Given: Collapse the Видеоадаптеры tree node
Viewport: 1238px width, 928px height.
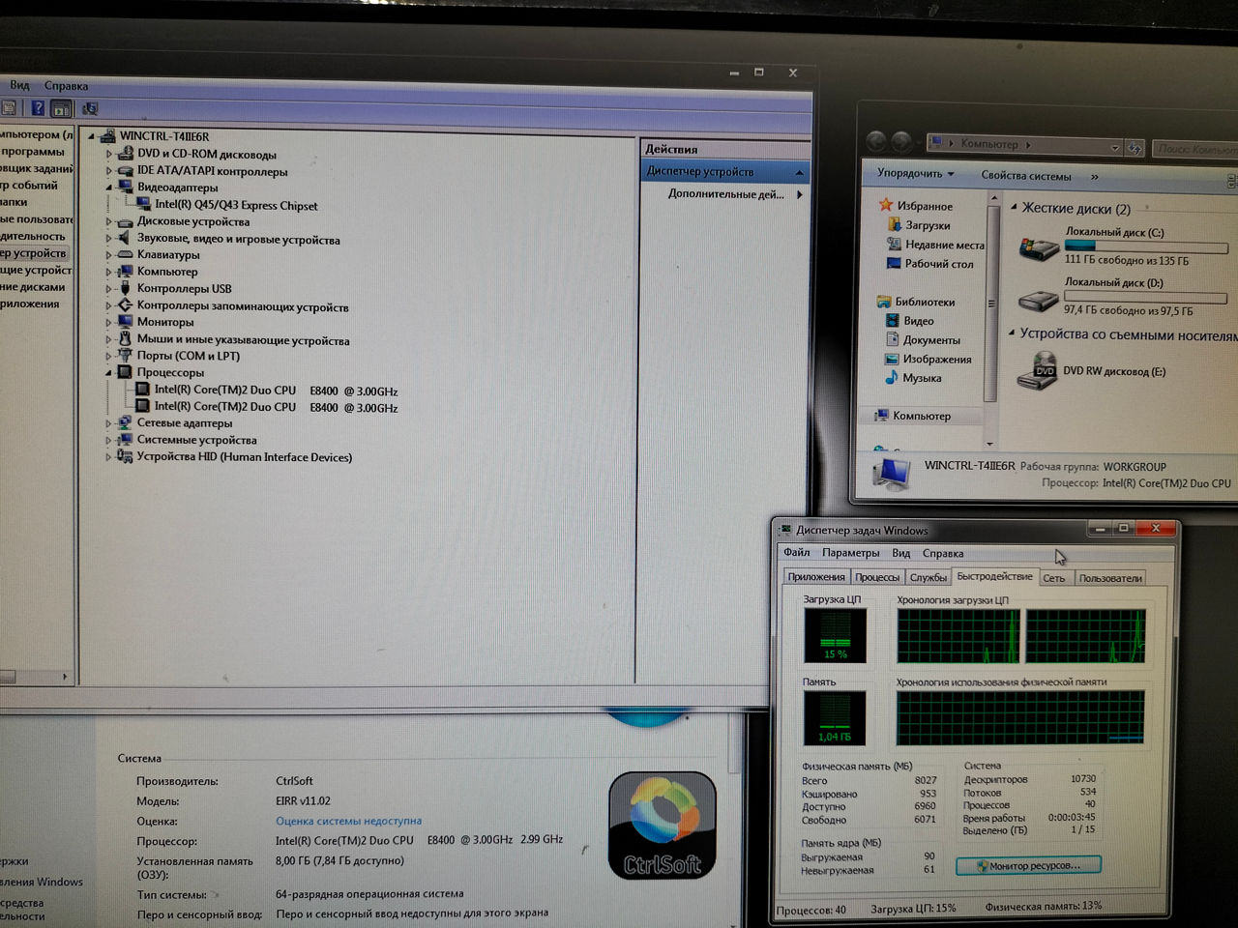Looking at the screenshot, I should 106,188.
